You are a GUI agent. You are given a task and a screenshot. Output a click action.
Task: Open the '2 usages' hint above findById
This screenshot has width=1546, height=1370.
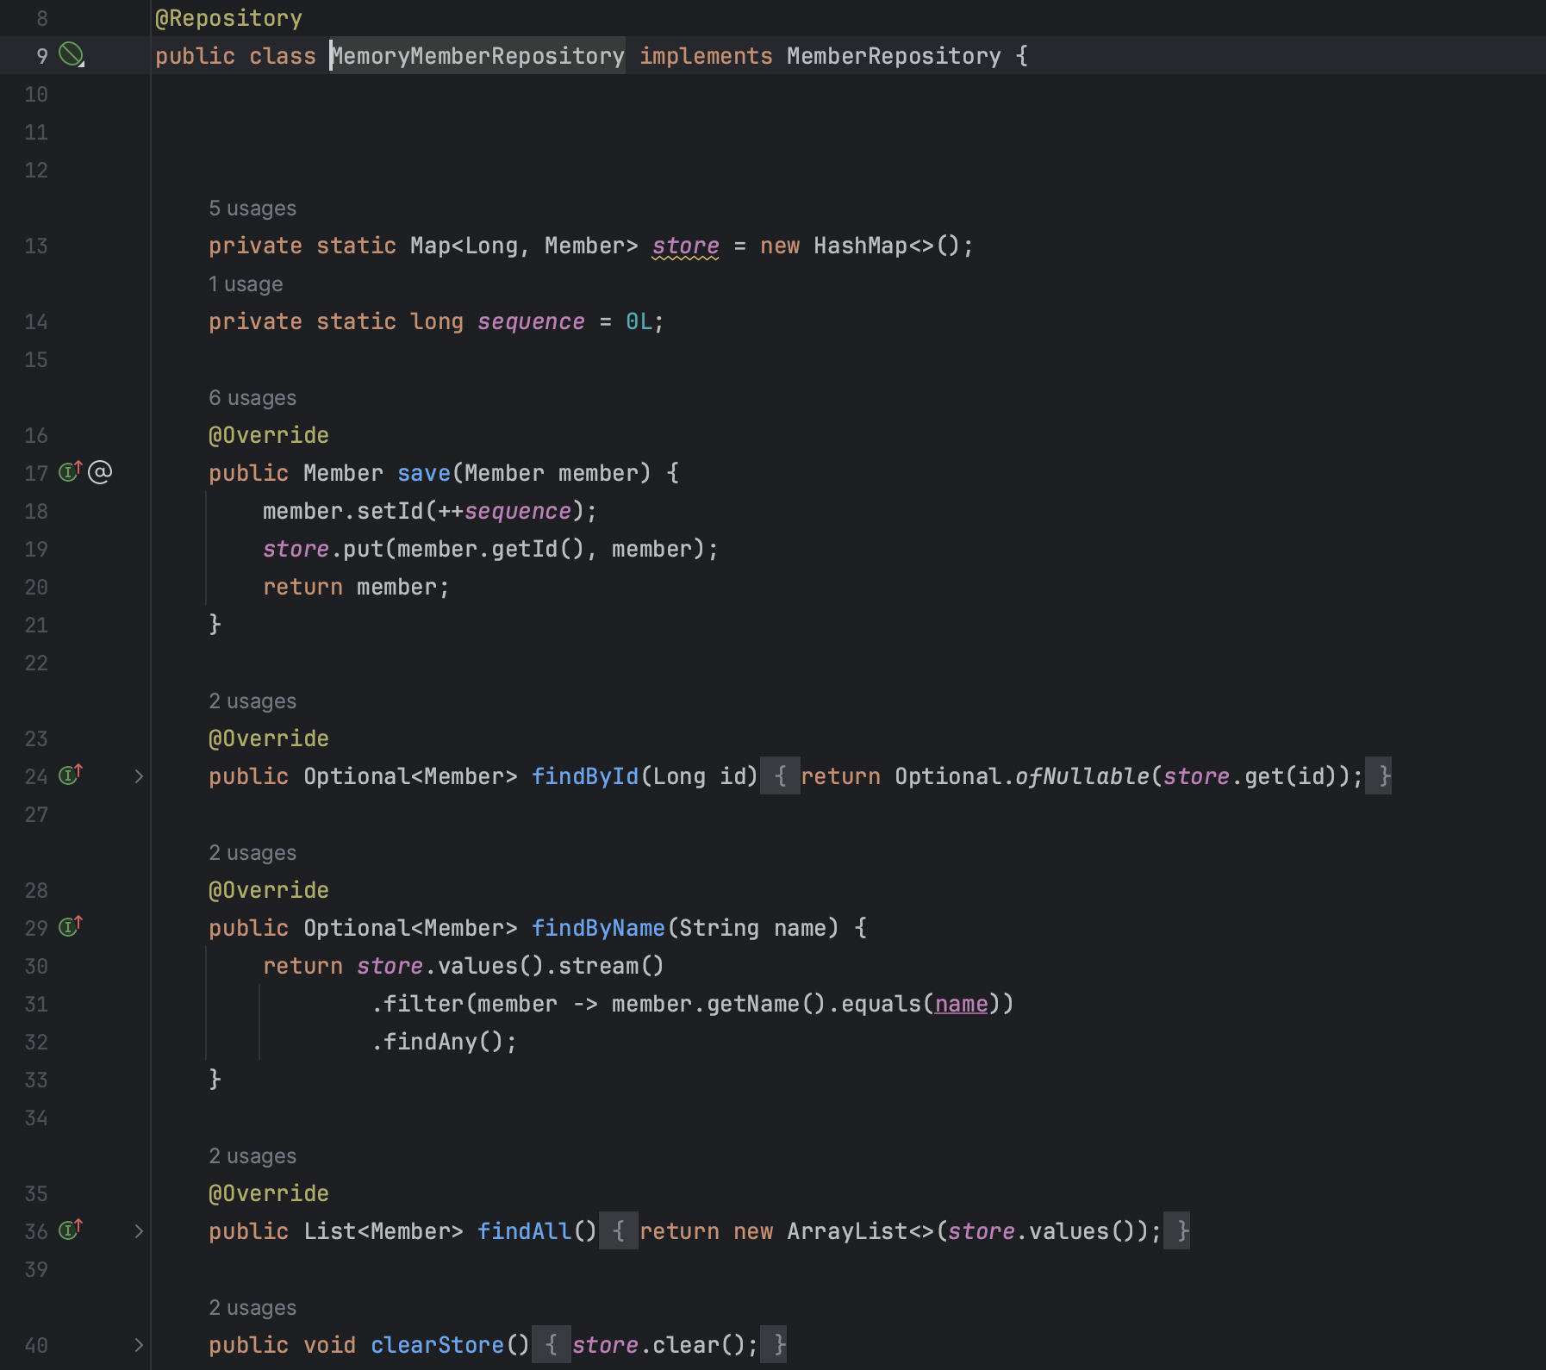coord(252,701)
